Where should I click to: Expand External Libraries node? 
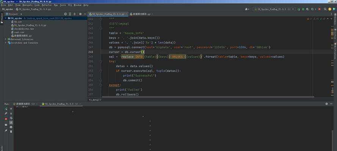(x=5, y=39)
